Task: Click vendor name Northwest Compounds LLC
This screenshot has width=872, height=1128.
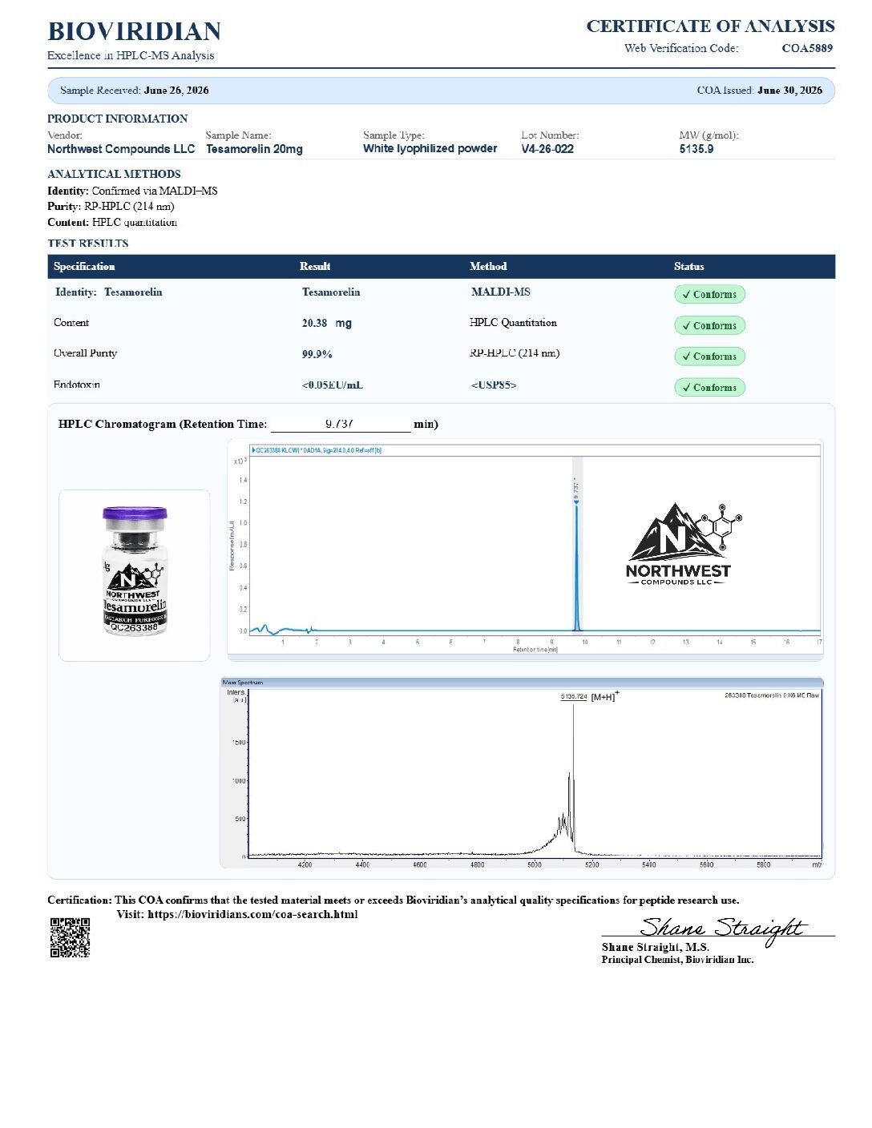Action: pyautogui.click(x=121, y=149)
